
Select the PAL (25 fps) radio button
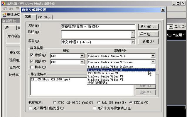coord(99,102)
